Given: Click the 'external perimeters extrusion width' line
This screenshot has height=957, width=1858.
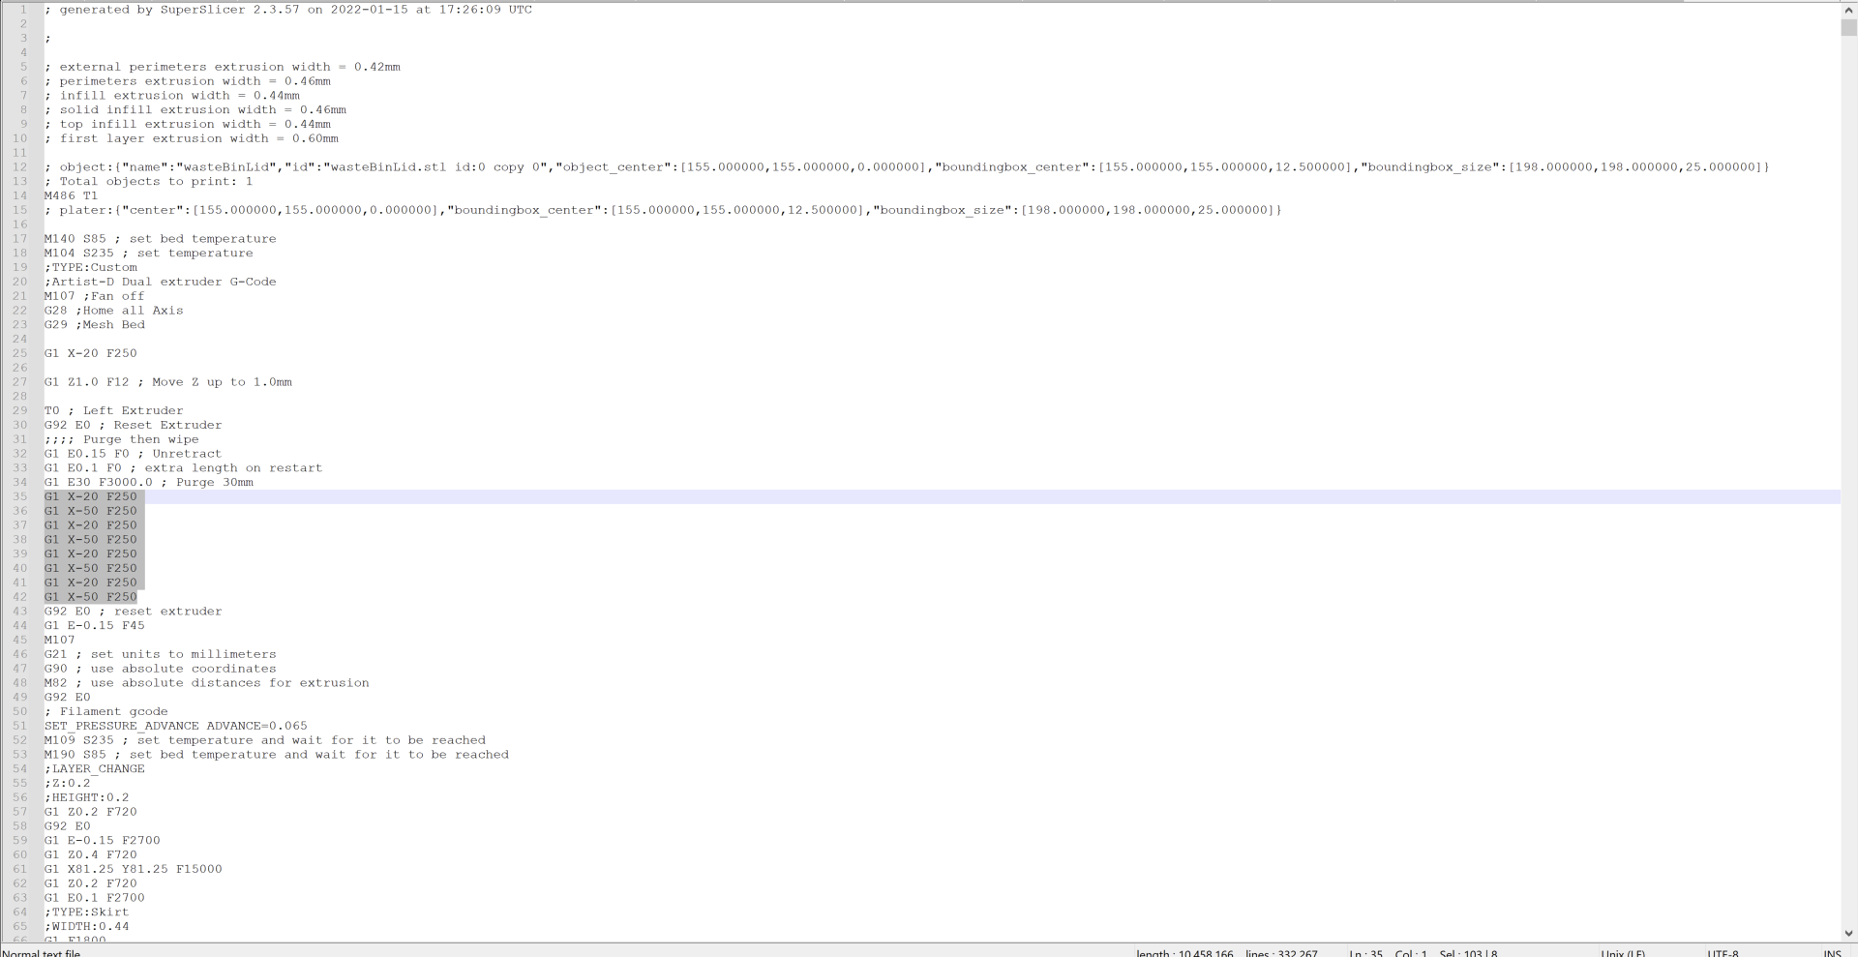Looking at the screenshot, I should 222,67.
